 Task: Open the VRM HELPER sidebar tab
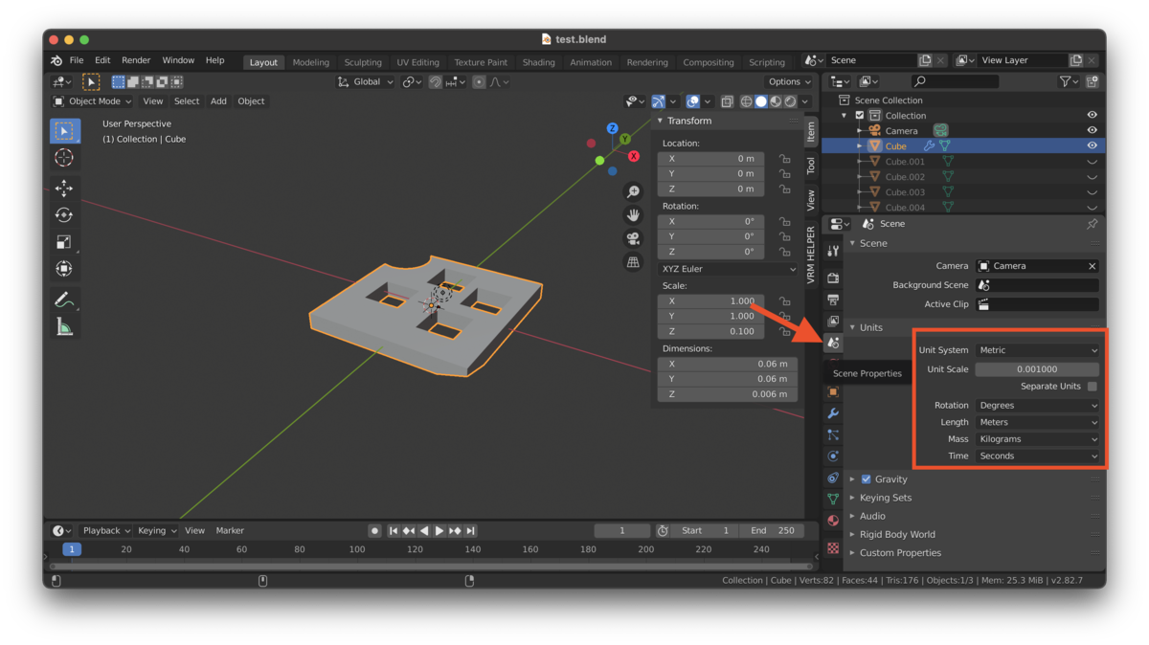pos(811,255)
